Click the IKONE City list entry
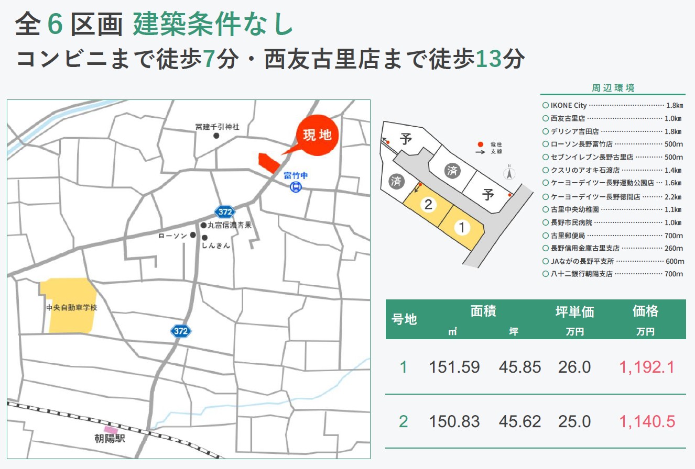The height and width of the screenshot is (469, 695). [x=569, y=105]
